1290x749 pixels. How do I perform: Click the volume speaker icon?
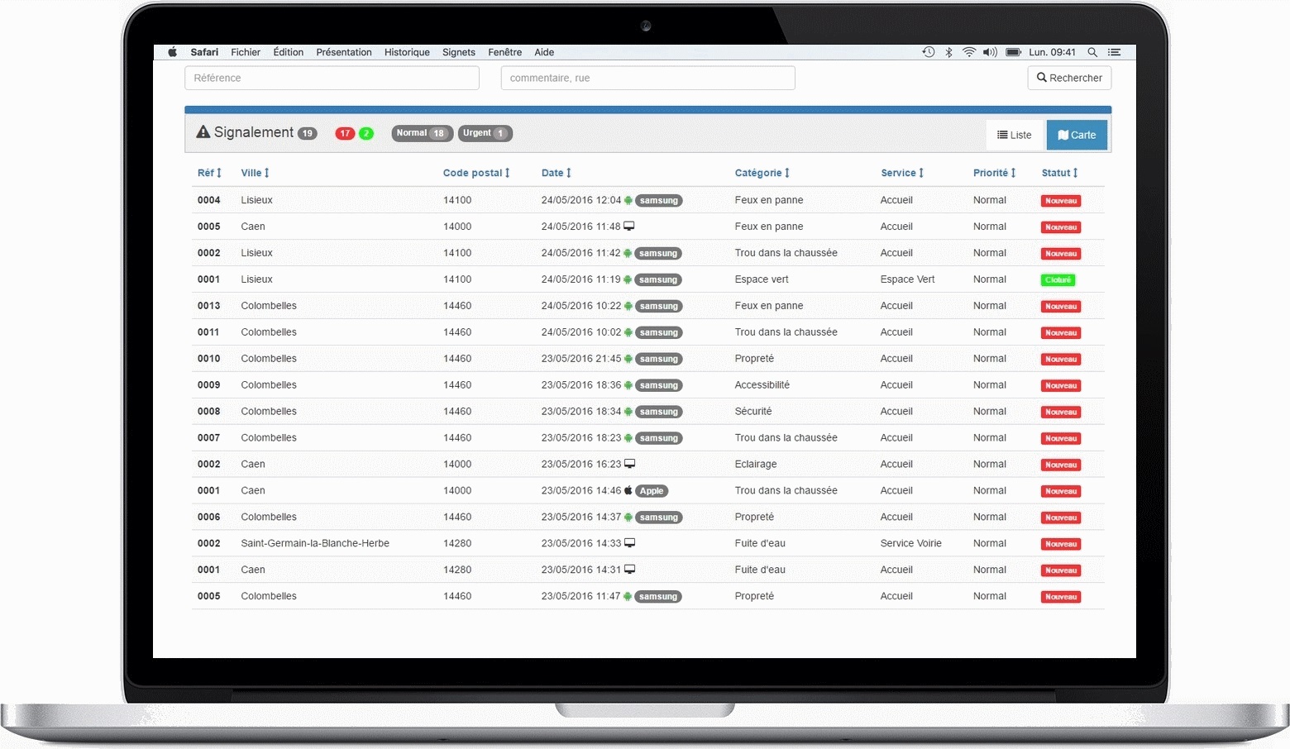pyautogui.click(x=990, y=52)
